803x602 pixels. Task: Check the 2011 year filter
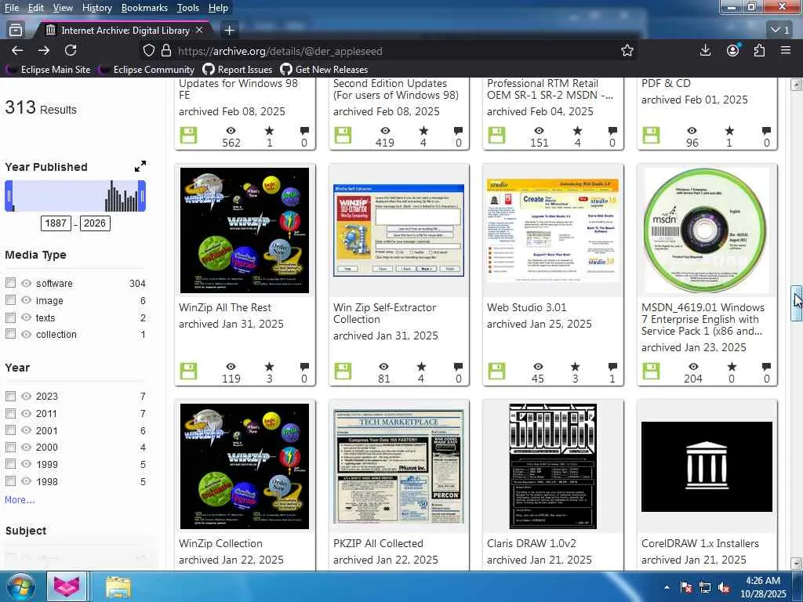click(10, 413)
